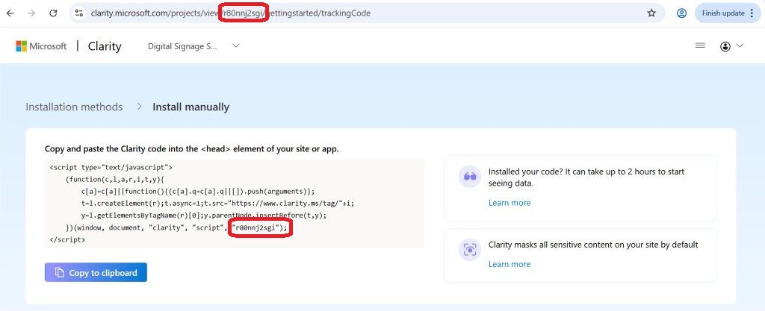Click the browser back arrow
Viewport: 765px width, 311px height.
[x=10, y=13]
